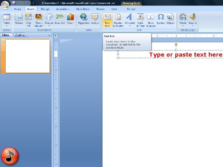
Task: Click the Slide Number button
Action: click(x=151, y=20)
